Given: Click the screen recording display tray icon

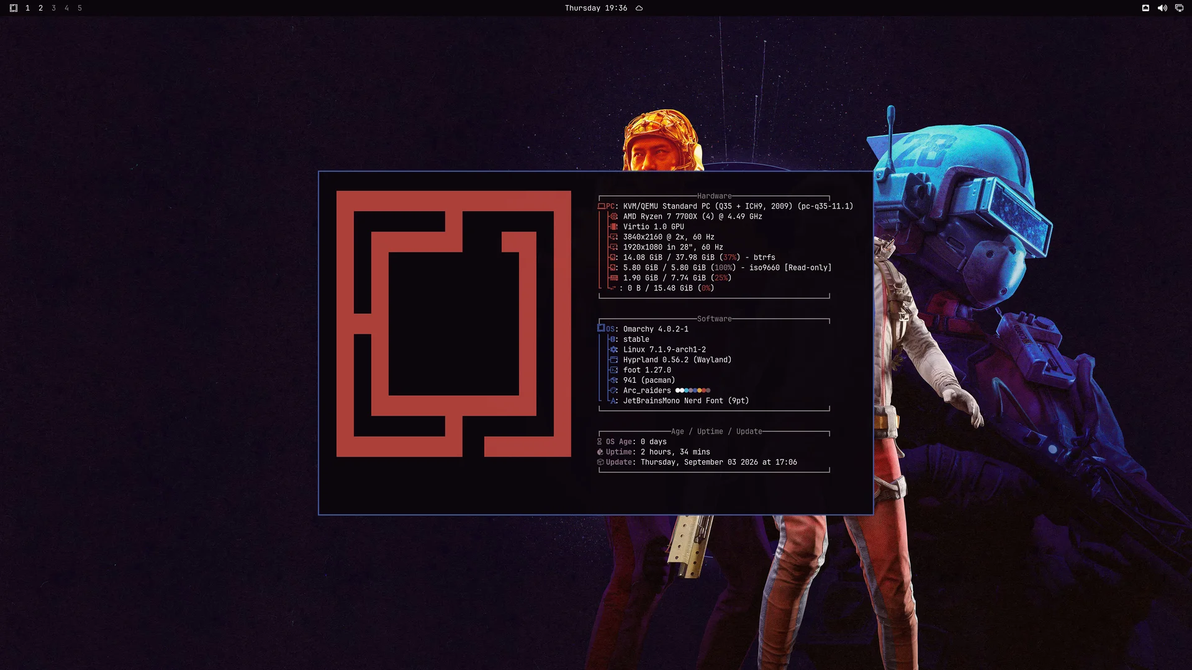Looking at the screenshot, I should pos(1179,8).
